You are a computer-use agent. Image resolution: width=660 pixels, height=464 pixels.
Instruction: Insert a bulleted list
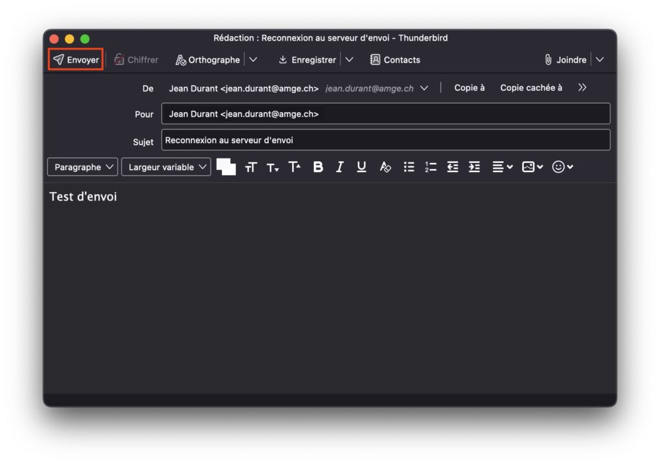pyautogui.click(x=409, y=167)
